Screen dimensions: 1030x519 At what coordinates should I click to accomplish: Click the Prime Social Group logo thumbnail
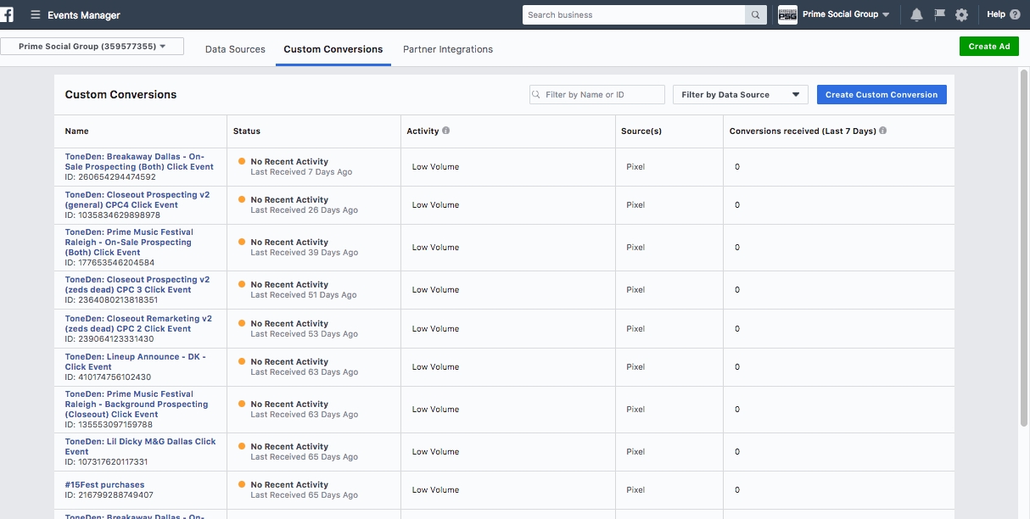click(787, 14)
